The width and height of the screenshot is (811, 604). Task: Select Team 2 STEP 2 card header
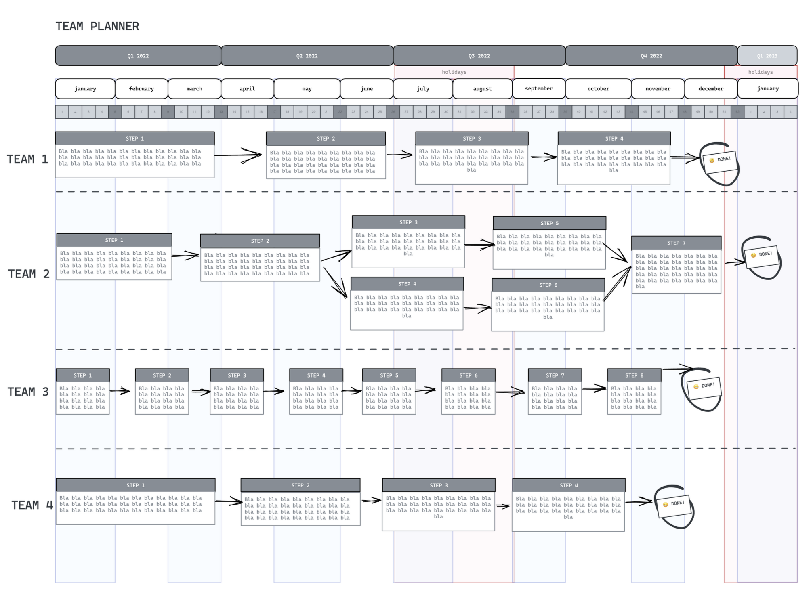click(260, 241)
